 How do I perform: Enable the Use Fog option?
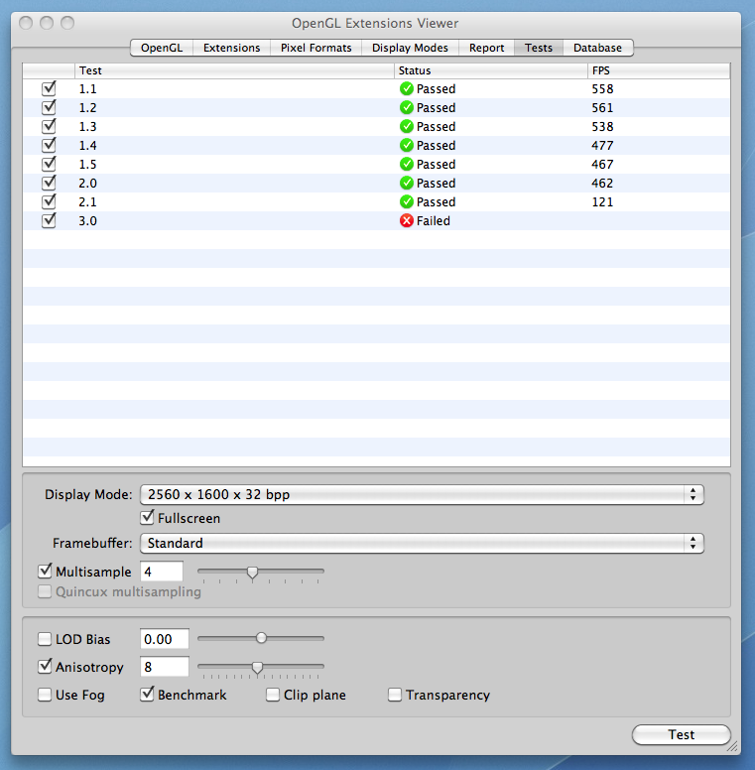click(x=45, y=695)
